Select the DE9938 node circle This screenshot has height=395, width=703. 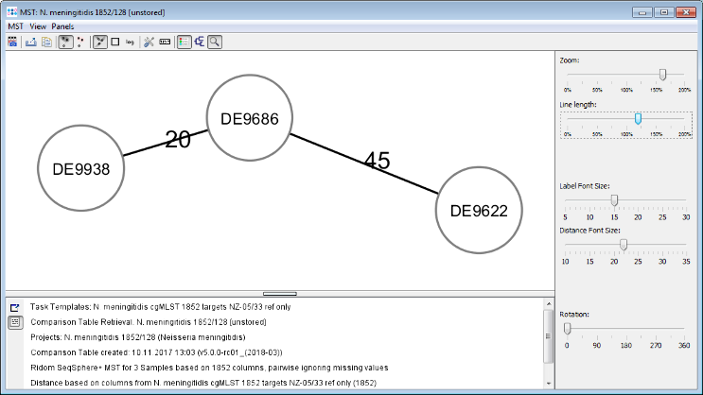(x=81, y=169)
